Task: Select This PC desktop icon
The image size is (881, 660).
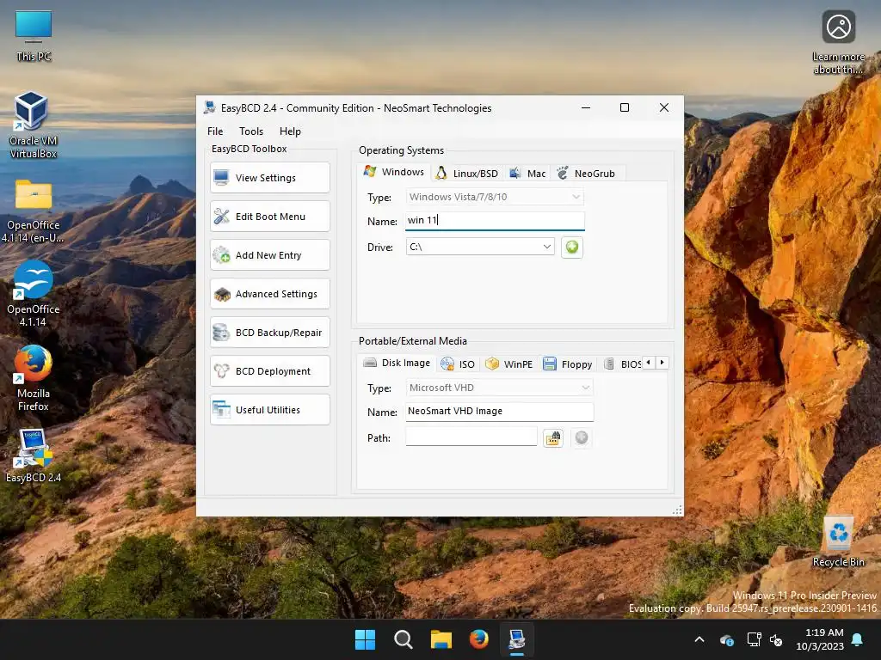Action: 34,36
